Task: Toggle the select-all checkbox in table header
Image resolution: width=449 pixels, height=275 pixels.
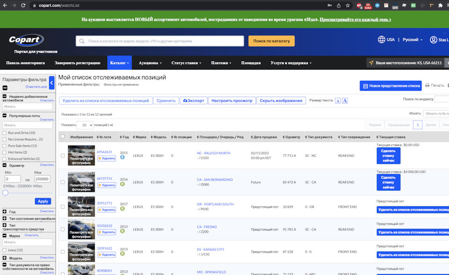Action: [62, 136]
